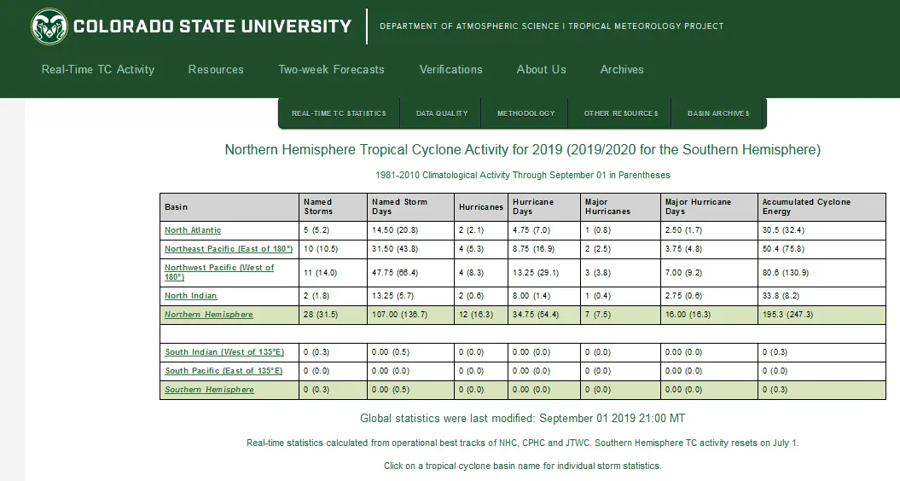Select the cell reading 14.50 (20.8)
The width and height of the screenshot is (900, 481).
[x=410, y=231]
